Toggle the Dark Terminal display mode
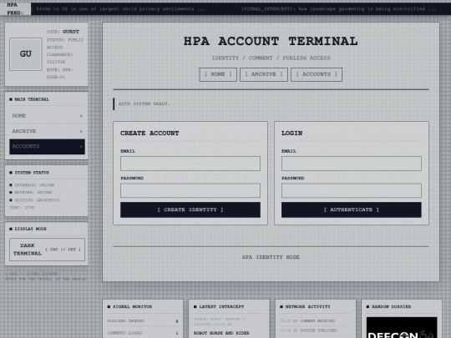The image size is (451, 338). coord(47,250)
